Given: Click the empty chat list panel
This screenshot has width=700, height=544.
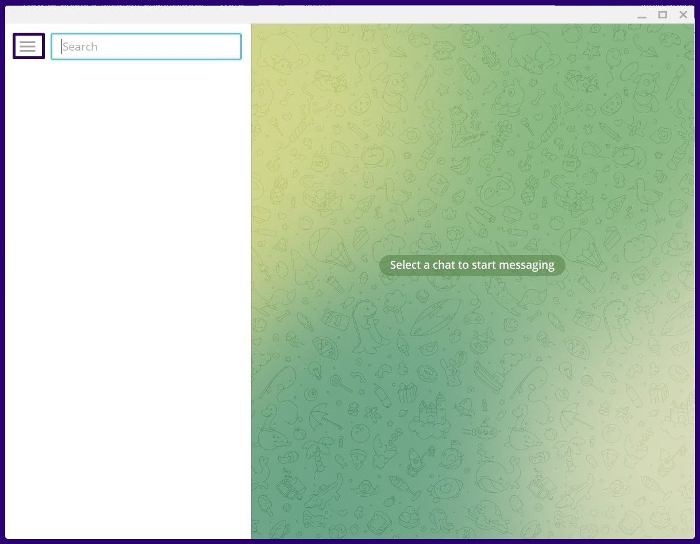Looking at the screenshot, I should (x=128, y=299).
